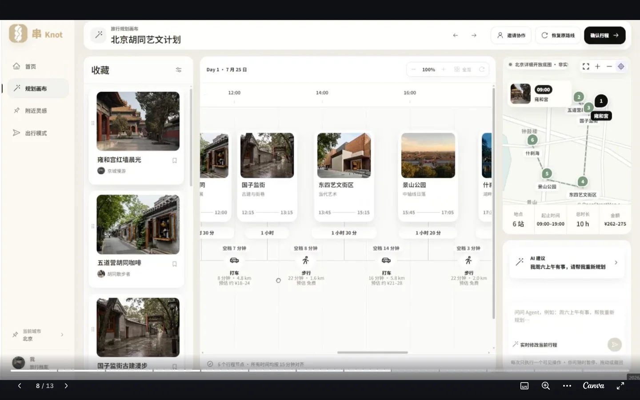
Task: Click the 雍和宫 thumbnail on the map card
Action: coord(520,94)
